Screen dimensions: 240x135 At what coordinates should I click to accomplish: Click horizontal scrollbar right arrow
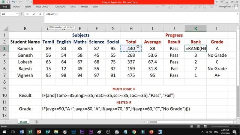coord(235,122)
